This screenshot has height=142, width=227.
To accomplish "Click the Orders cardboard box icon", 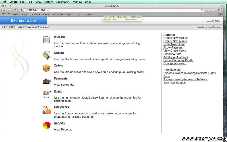I will pos(47,68).
